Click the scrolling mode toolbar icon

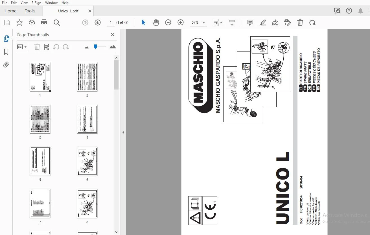(232, 23)
